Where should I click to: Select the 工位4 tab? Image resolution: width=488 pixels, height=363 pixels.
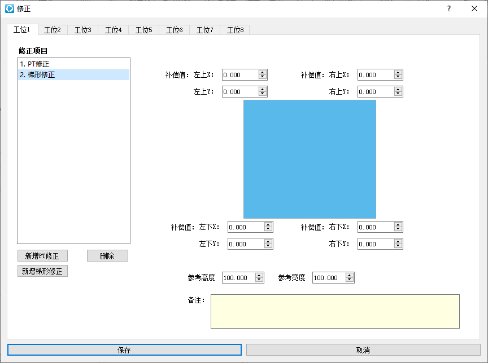(114, 30)
